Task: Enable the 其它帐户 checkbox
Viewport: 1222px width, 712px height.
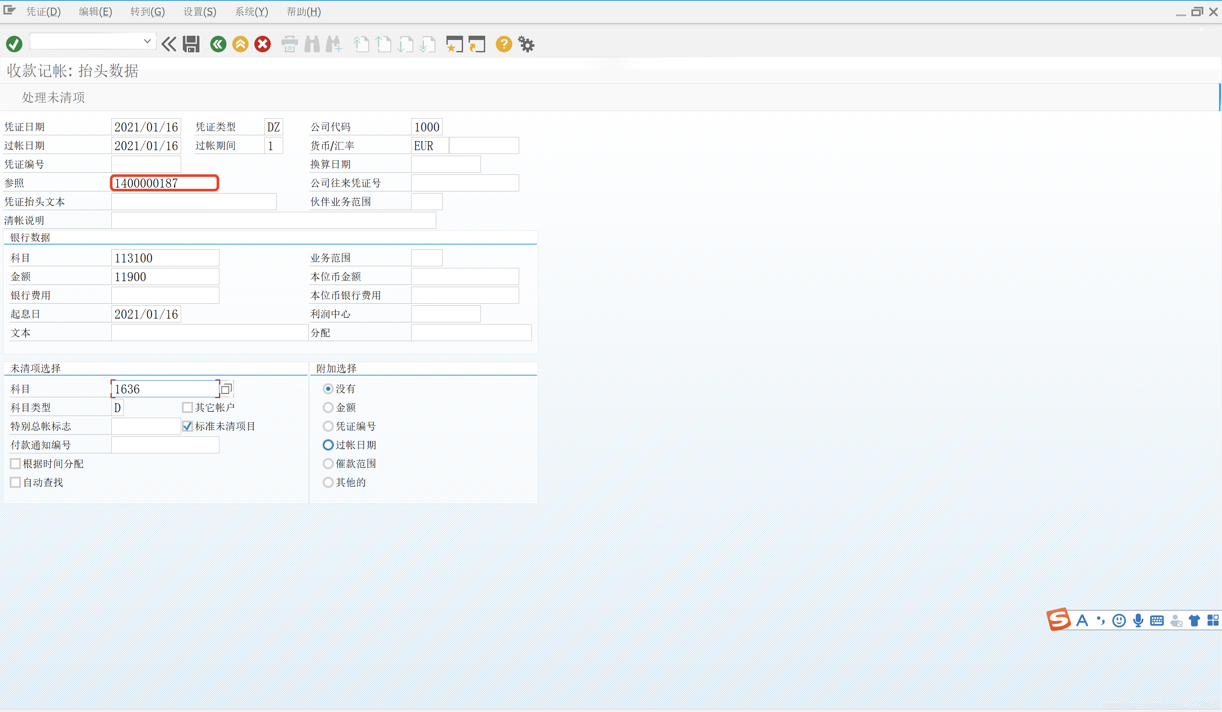Action: pyautogui.click(x=188, y=407)
